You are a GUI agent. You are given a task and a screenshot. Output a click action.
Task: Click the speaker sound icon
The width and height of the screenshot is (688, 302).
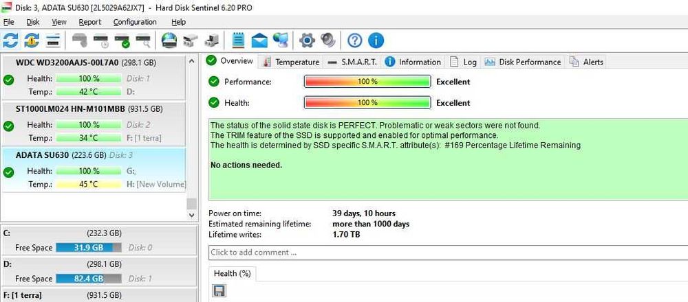coord(327,40)
